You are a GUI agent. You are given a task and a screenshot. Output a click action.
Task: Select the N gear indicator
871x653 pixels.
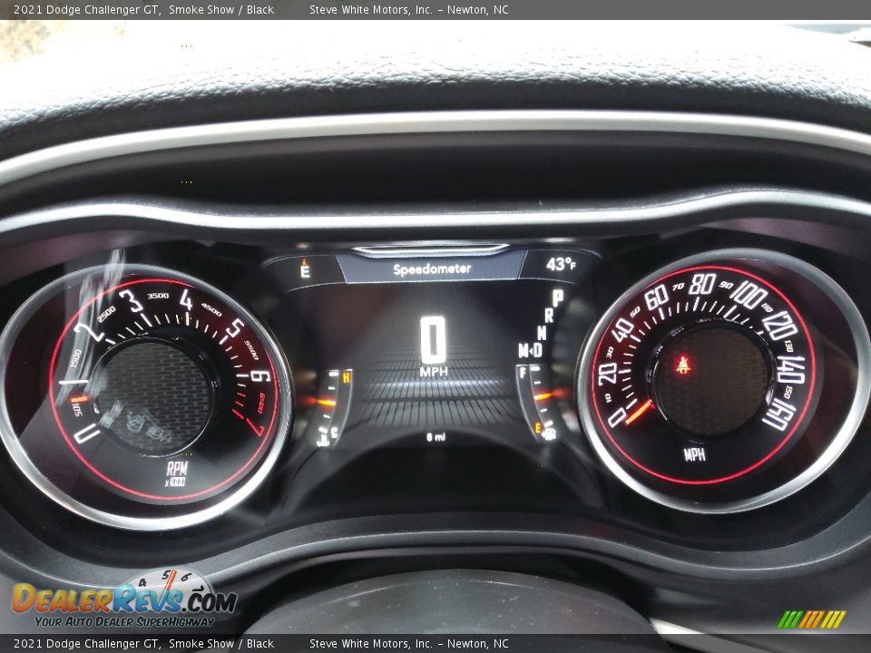[542, 333]
